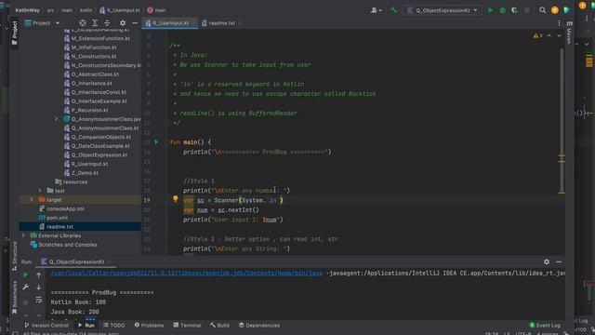595x335 pixels.
Task: Open the JetBrains Toolbox colorful icon
Action: pyautogui.click(x=567, y=10)
